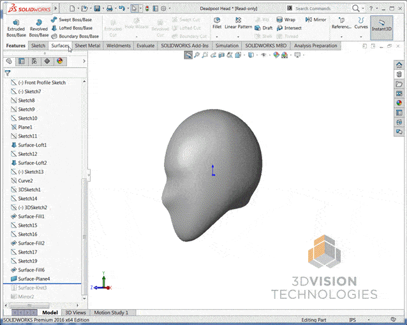The height and width of the screenshot is (325, 407).
Task: Click the filter funnel icon in feature tree
Action: tap(8, 73)
